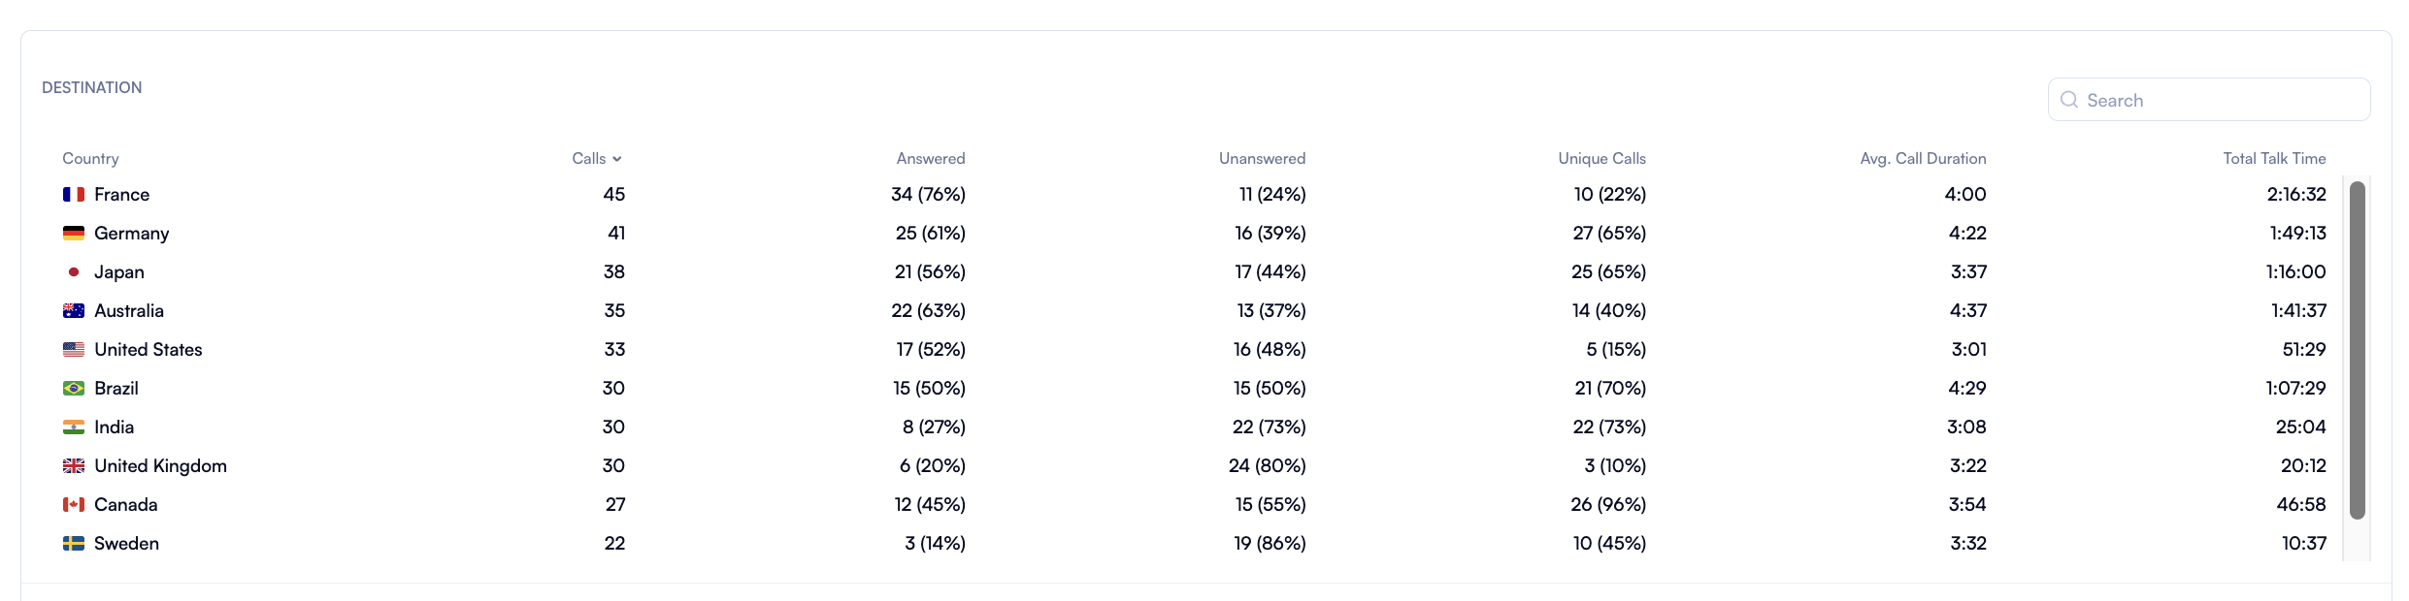
Task: Sort by Unique Calls header
Action: 1601,159
